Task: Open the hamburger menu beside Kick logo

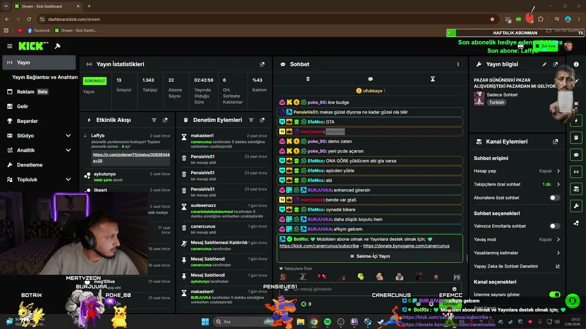Action: click(x=10, y=46)
